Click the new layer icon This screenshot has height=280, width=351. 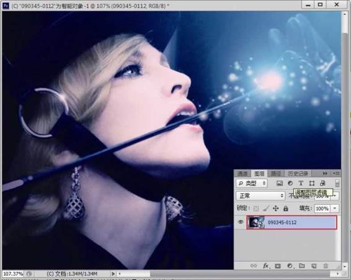(x=314, y=266)
